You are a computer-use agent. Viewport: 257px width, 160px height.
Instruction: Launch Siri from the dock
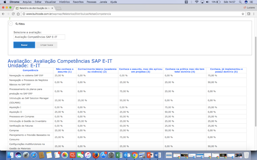[18, 155]
